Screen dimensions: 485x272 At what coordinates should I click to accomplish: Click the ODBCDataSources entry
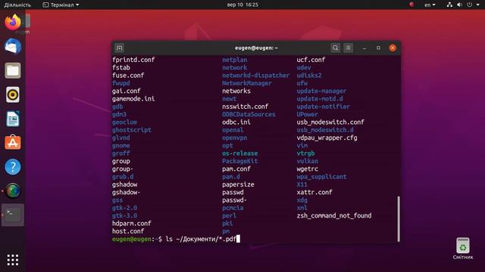pyautogui.click(x=249, y=114)
